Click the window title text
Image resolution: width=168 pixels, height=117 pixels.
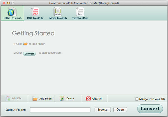click(84, 3)
